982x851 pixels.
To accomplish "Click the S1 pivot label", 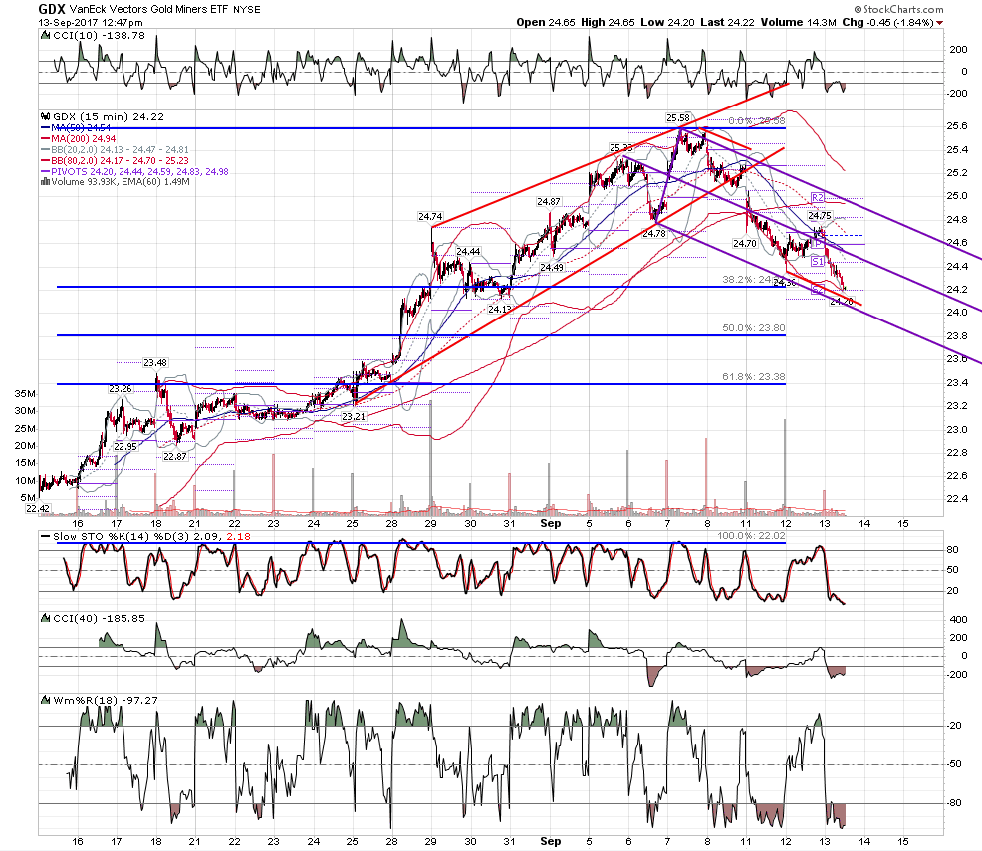I will [x=818, y=262].
